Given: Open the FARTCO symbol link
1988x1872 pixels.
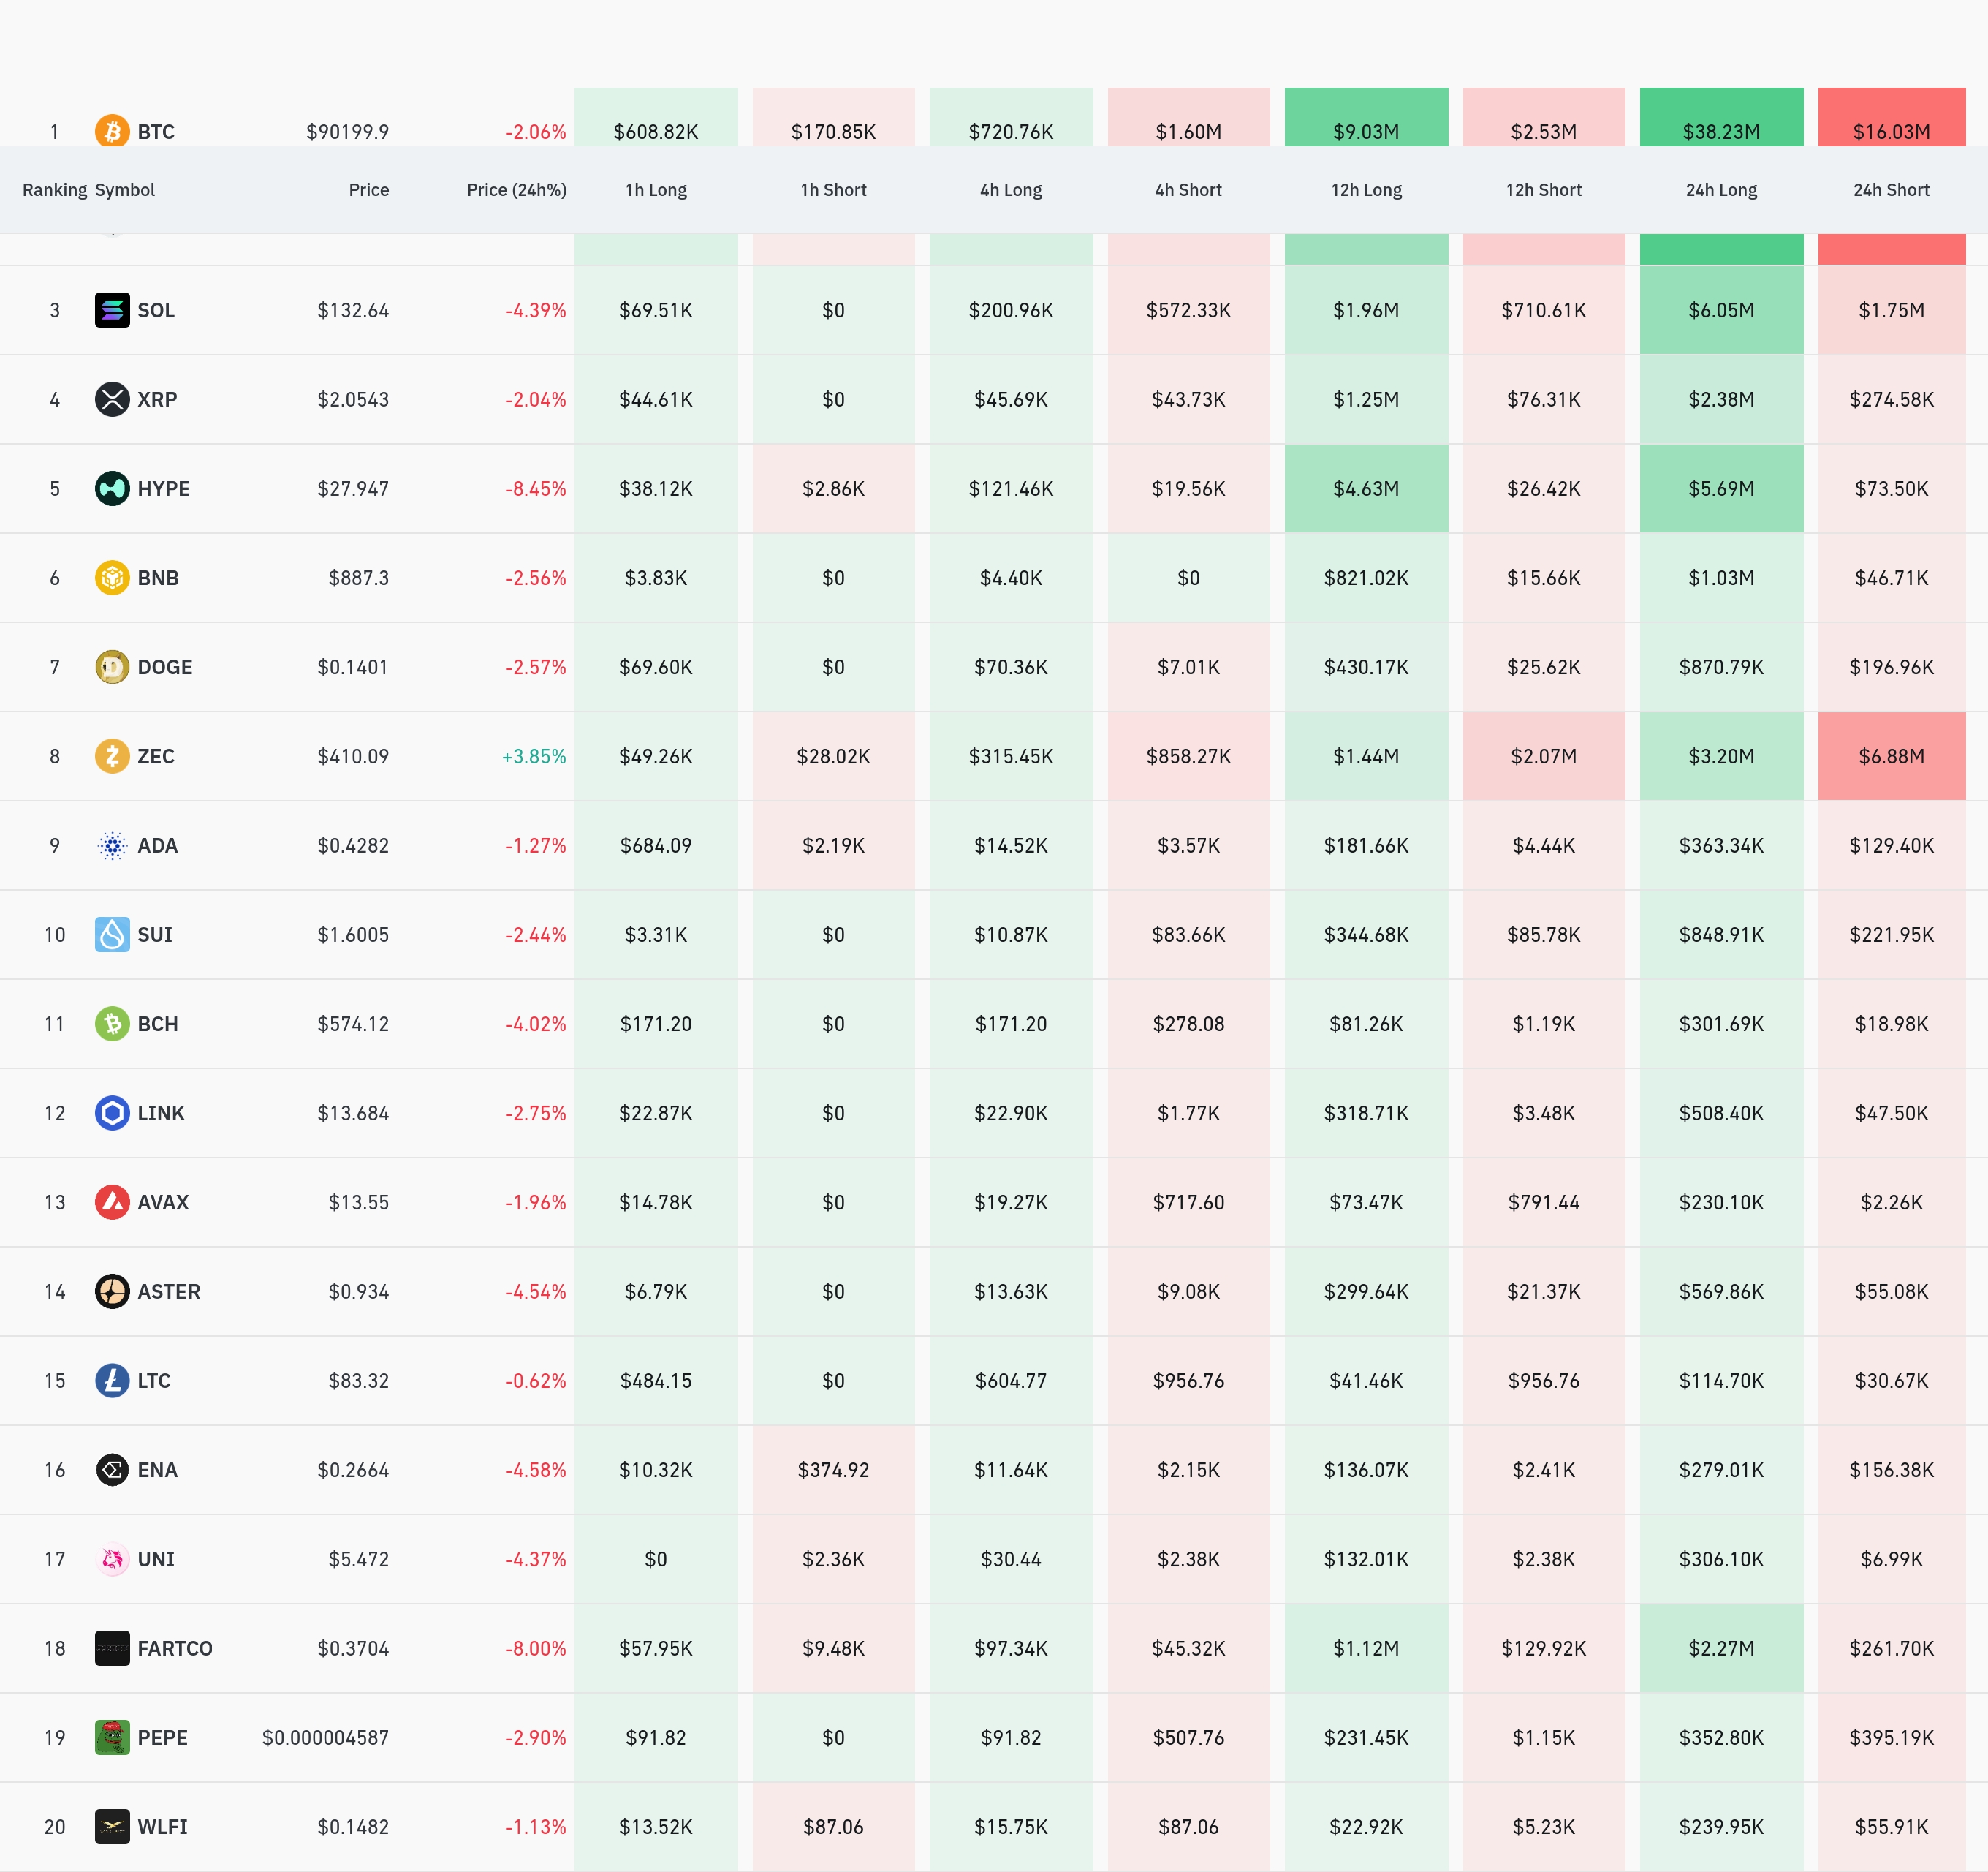Looking at the screenshot, I should tap(174, 1648).
